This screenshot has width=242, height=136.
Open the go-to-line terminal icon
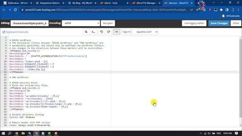click(x=93, y=32)
